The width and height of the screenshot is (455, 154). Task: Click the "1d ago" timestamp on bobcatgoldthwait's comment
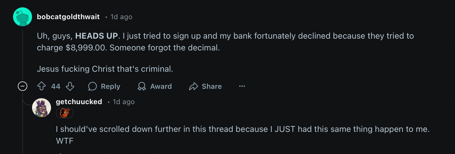click(x=121, y=17)
